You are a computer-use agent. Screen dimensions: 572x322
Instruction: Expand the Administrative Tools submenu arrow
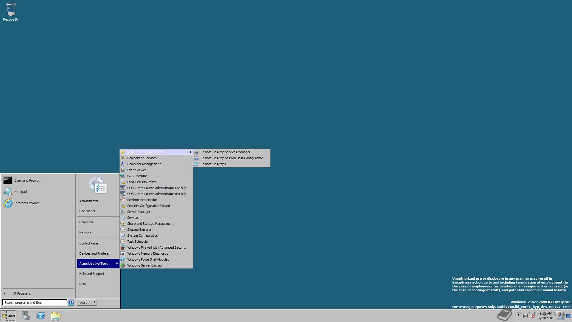[117, 264]
